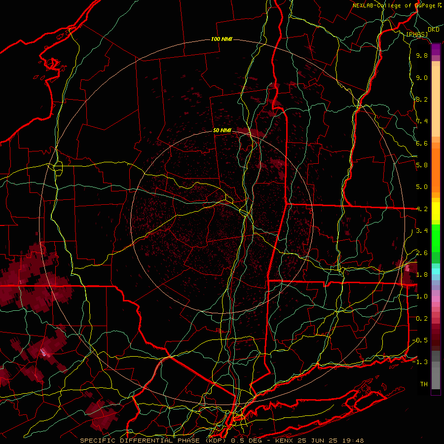The image size is (444, 444).
Task: Pick the bright green color bar segment
Action: 436,238
